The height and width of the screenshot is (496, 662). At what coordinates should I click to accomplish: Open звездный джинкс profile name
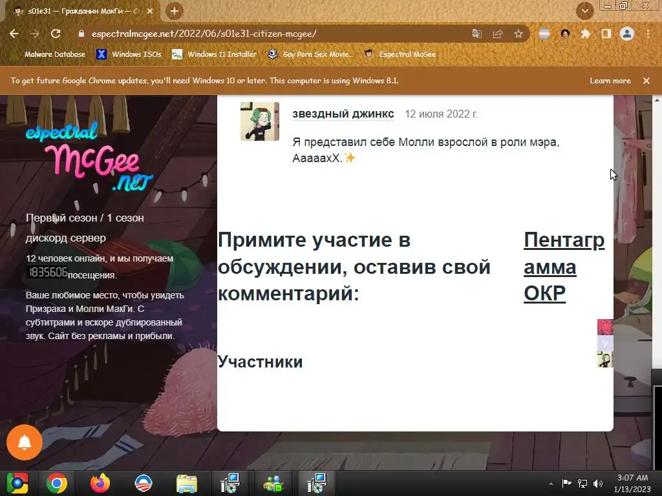pos(343,114)
